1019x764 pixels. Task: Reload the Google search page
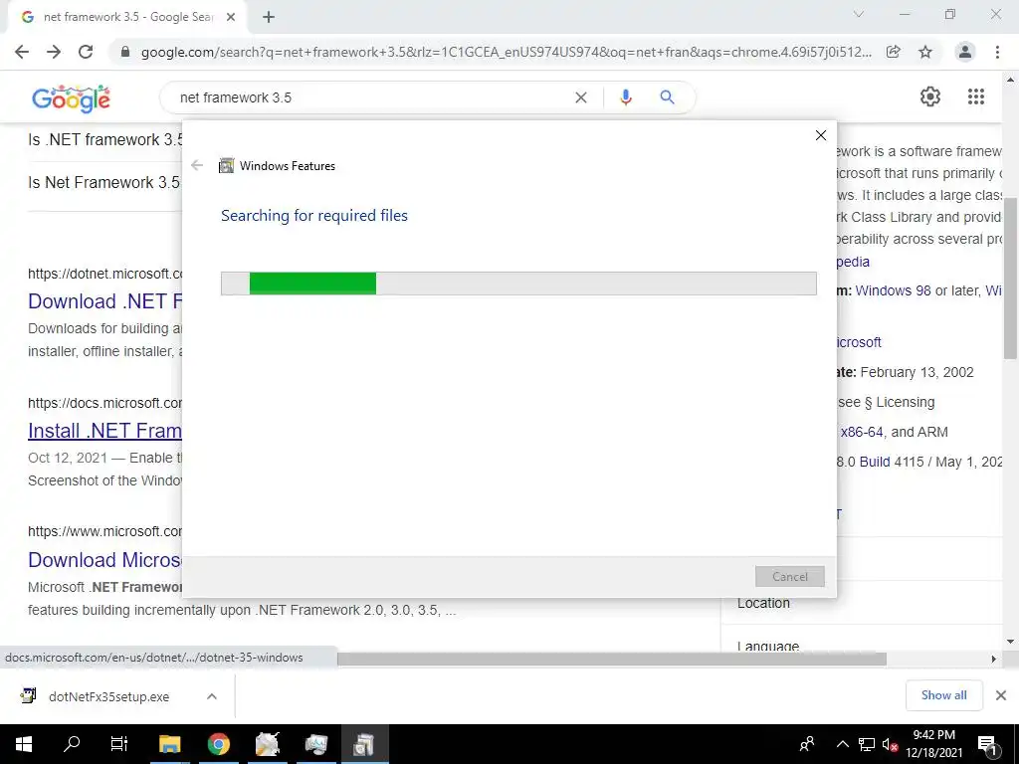pos(86,52)
